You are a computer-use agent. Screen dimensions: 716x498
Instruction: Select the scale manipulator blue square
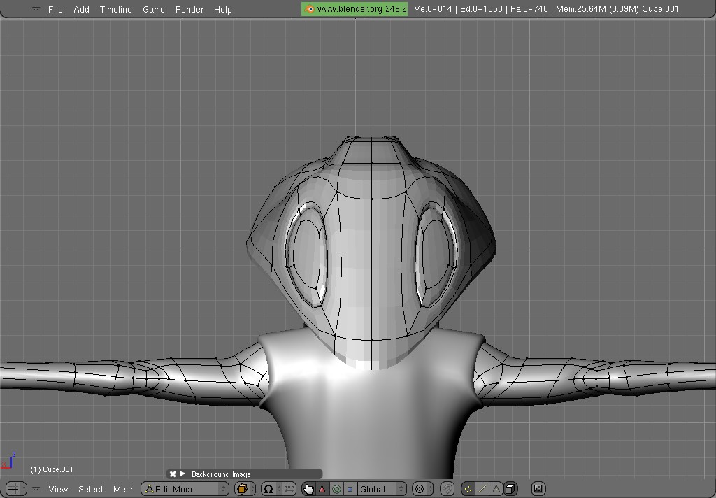pos(350,489)
